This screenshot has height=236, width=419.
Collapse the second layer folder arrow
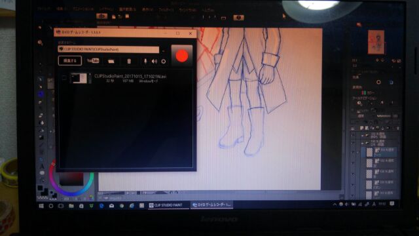362,143
